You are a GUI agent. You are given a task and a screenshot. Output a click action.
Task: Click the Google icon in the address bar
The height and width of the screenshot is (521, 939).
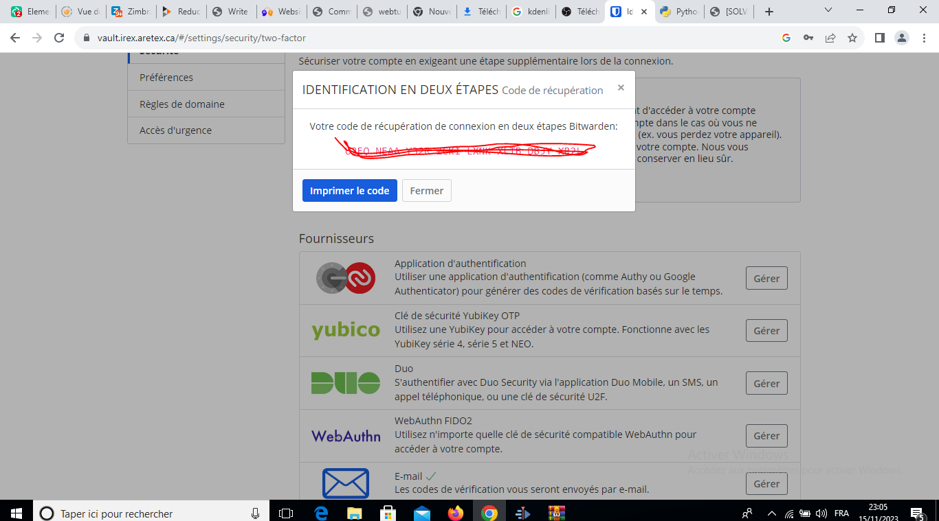click(786, 38)
